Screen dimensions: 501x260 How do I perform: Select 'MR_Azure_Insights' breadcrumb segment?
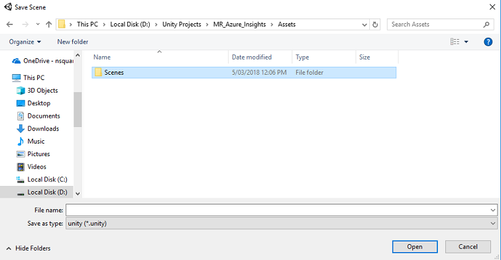pos(240,24)
